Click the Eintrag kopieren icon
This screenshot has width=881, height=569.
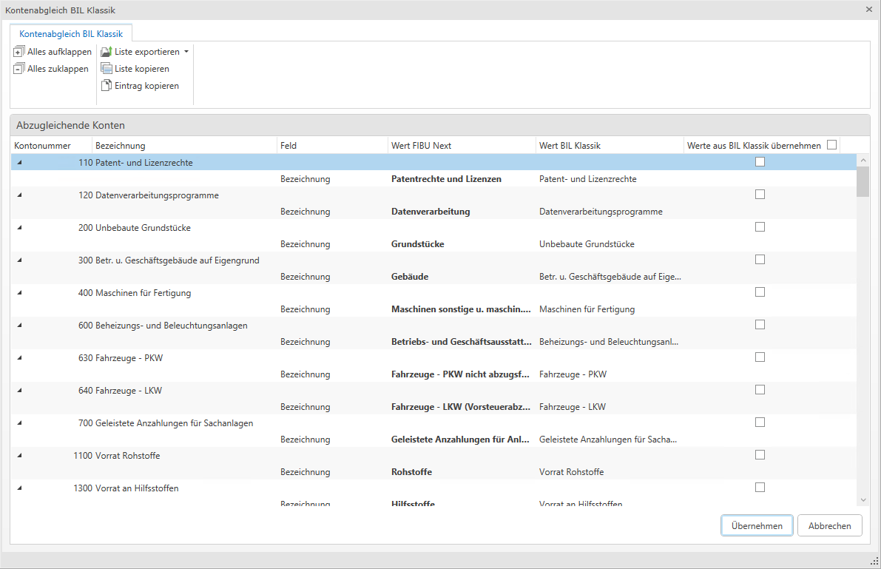[x=107, y=86]
